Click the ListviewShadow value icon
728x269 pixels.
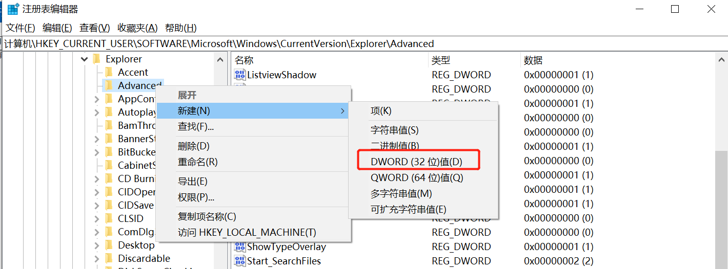click(239, 75)
